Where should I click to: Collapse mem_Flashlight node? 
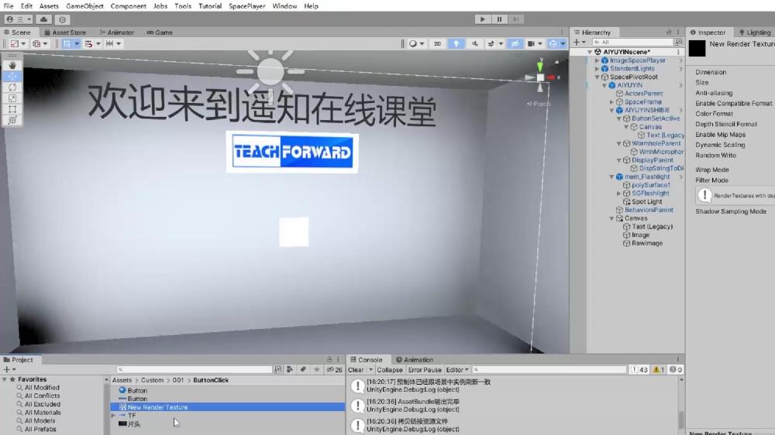(x=612, y=176)
